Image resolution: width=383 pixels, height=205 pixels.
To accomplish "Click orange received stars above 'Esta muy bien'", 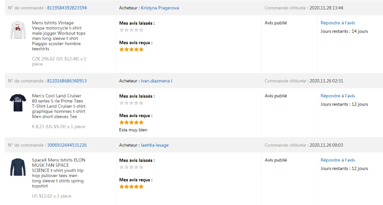I will click(131, 122).
